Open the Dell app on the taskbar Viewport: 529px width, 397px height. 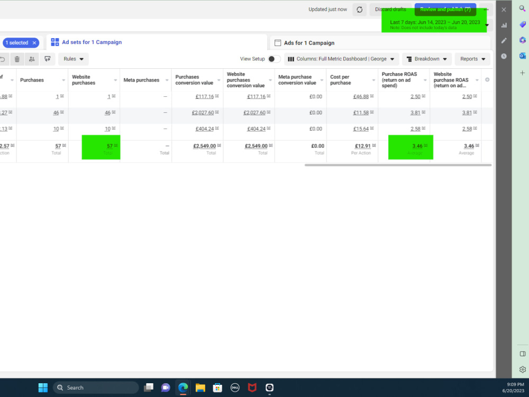[x=235, y=387]
